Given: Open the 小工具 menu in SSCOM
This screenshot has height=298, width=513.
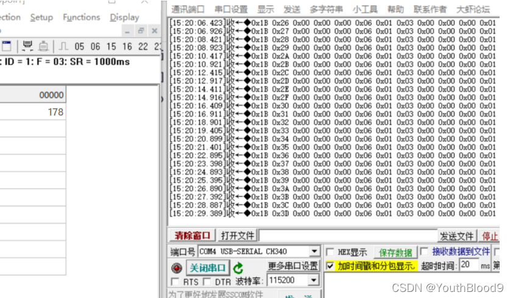Looking at the screenshot, I should (x=365, y=10).
